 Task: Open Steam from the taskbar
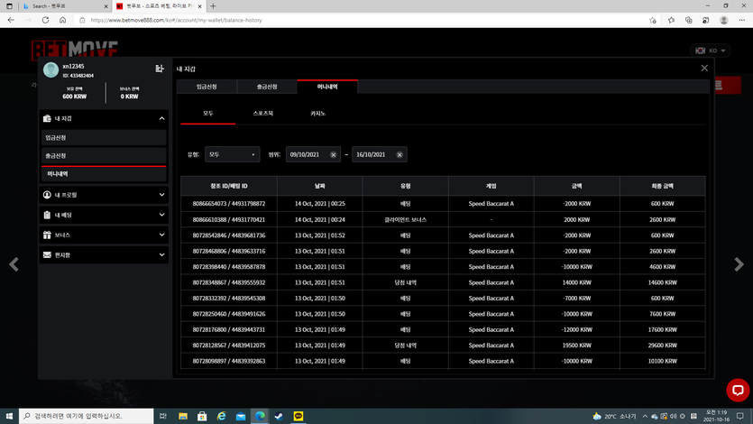(279, 416)
